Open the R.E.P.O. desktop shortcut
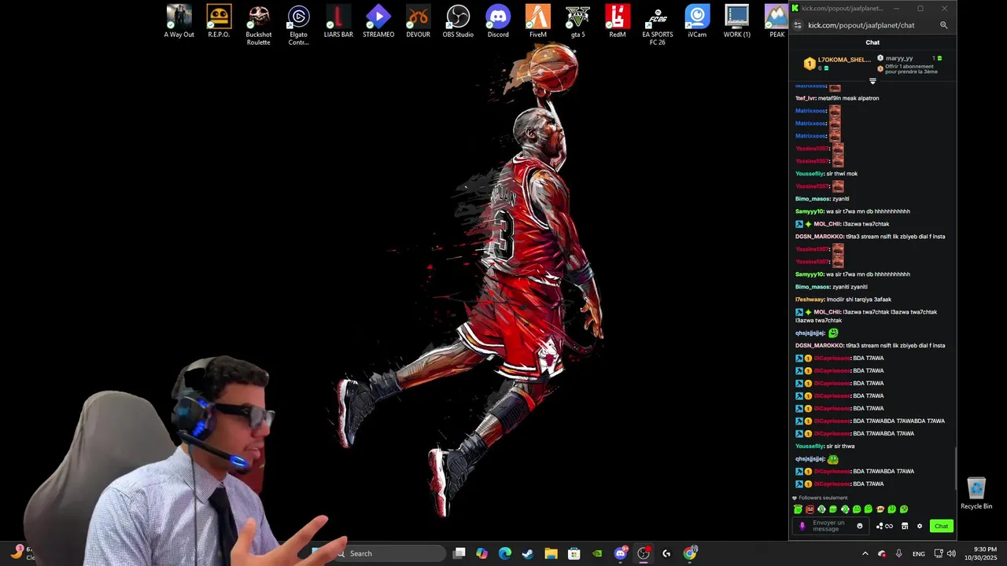The height and width of the screenshot is (566, 1007). pos(219,21)
